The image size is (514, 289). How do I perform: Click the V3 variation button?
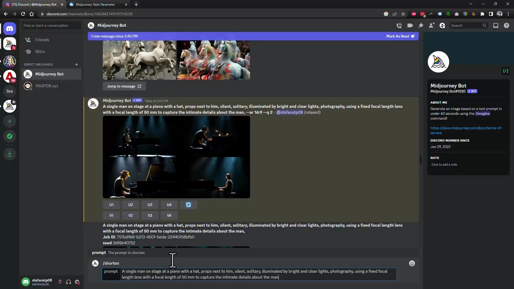tap(150, 215)
